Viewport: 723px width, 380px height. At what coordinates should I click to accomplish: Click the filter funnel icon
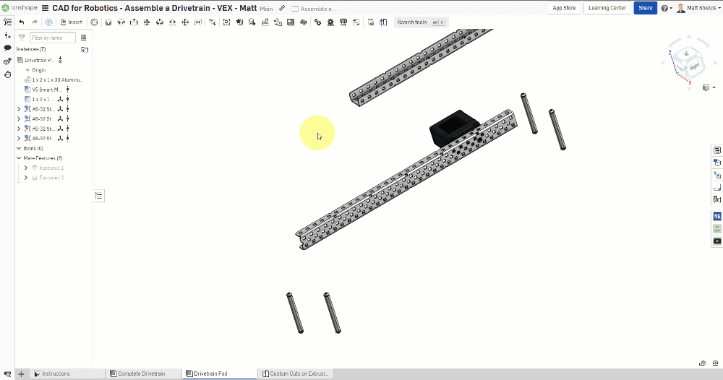click(x=22, y=38)
